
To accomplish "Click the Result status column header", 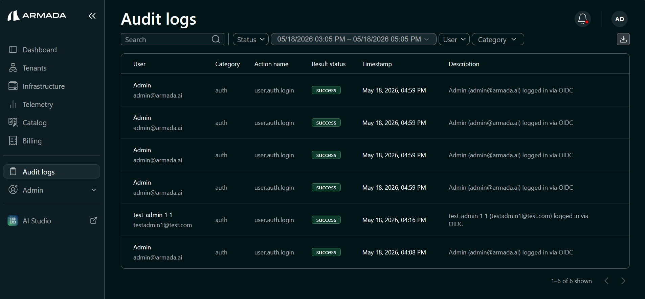I will pos(329,64).
